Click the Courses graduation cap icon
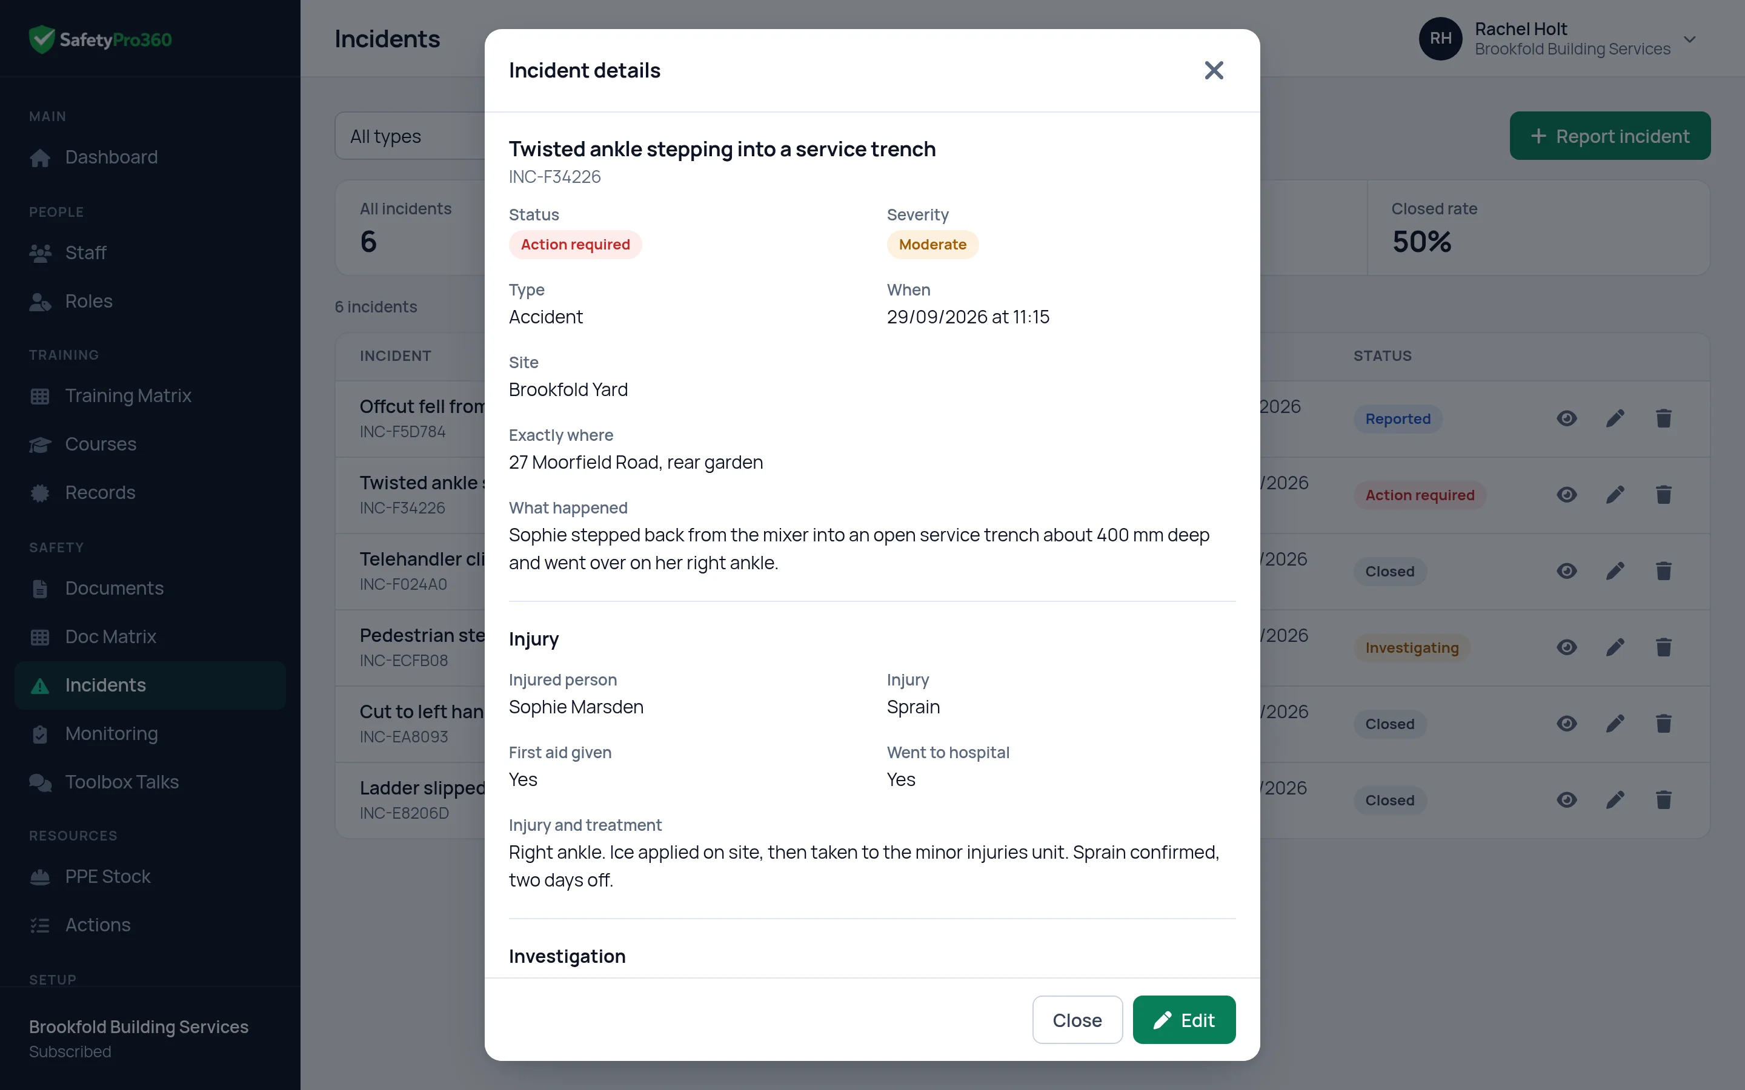Image resolution: width=1745 pixels, height=1090 pixels. pyautogui.click(x=41, y=445)
